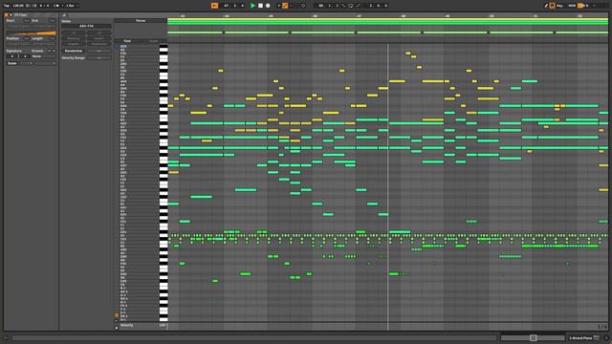
Task: Click the note range field A#0-F#6
Action: pyautogui.click(x=86, y=26)
